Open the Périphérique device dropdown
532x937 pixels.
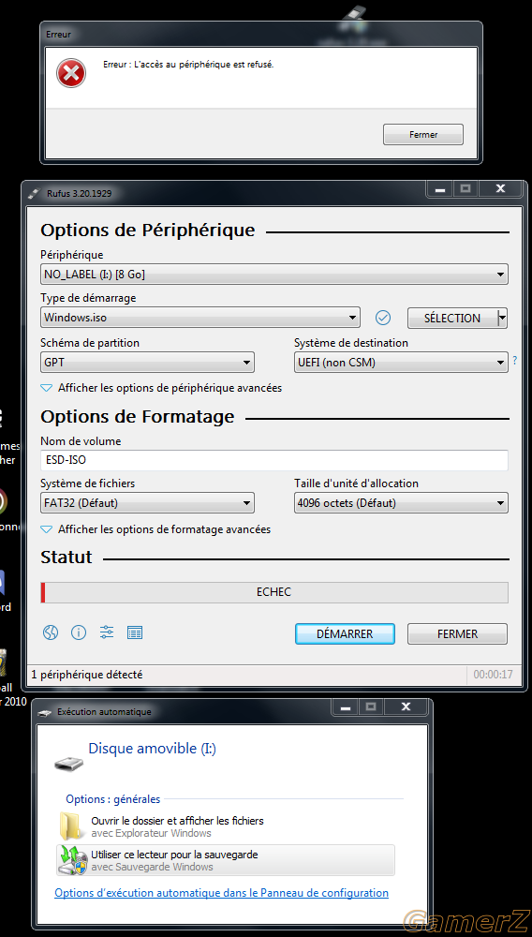(274, 275)
